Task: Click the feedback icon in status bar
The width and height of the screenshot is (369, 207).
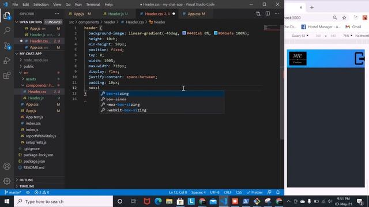Action: click(x=269, y=192)
